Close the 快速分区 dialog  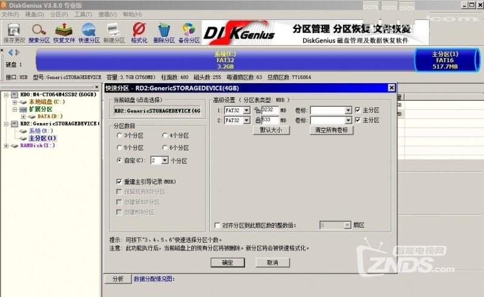pyautogui.click(x=391, y=88)
